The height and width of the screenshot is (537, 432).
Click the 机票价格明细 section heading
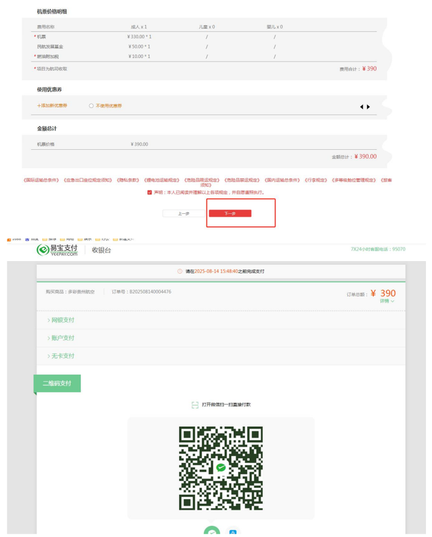coord(52,11)
